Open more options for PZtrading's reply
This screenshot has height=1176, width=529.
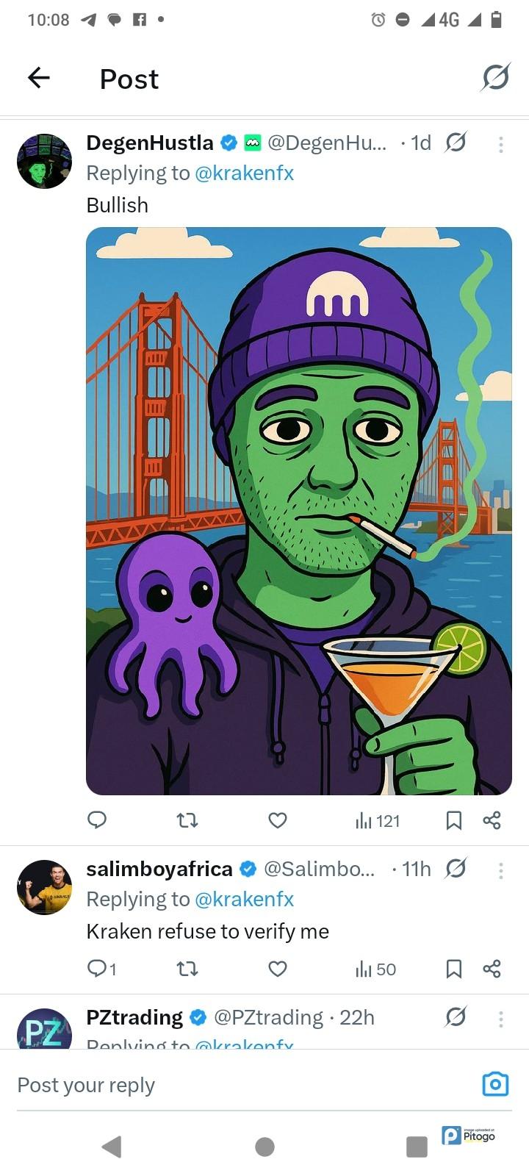pyautogui.click(x=500, y=1019)
